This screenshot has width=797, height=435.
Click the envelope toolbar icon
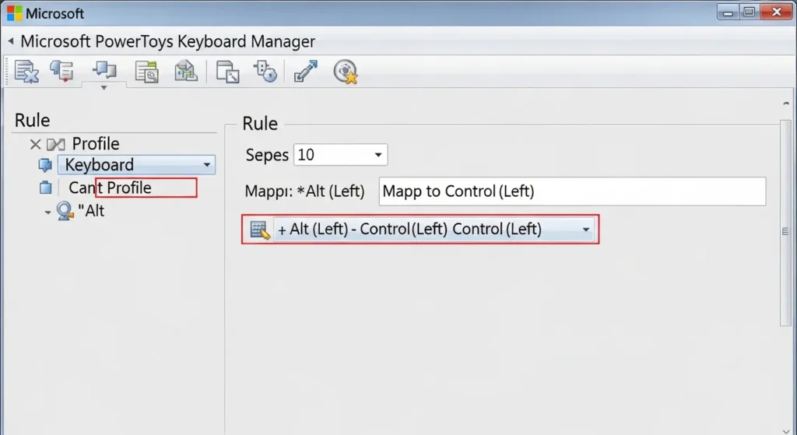[x=186, y=72]
